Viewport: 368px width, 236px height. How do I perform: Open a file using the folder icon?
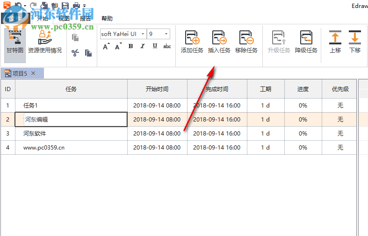tap(55, 5)
